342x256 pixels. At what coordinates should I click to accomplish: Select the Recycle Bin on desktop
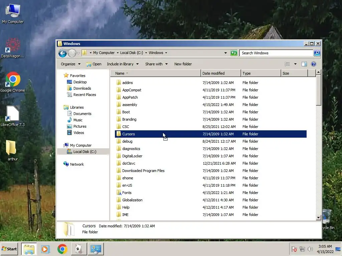(x=328, y=219)
